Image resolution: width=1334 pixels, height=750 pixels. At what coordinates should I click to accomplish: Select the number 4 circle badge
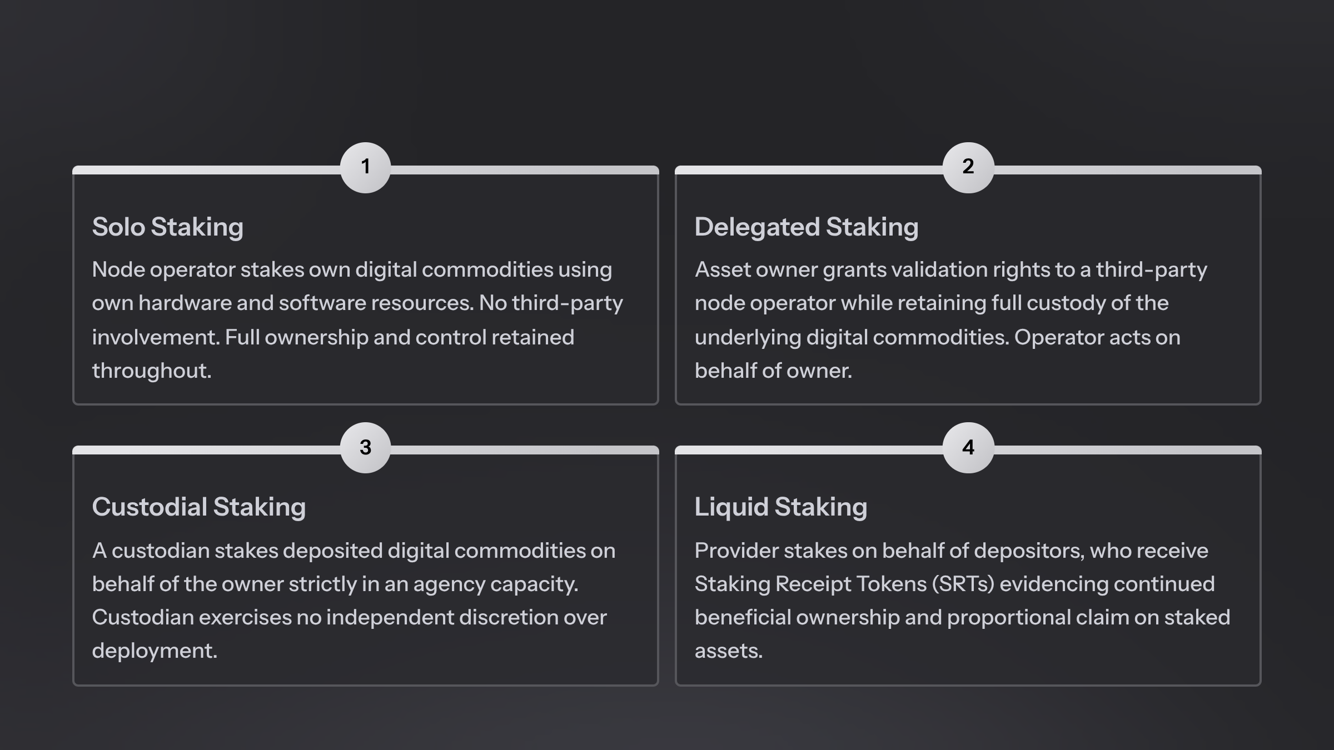click(968, 448)
